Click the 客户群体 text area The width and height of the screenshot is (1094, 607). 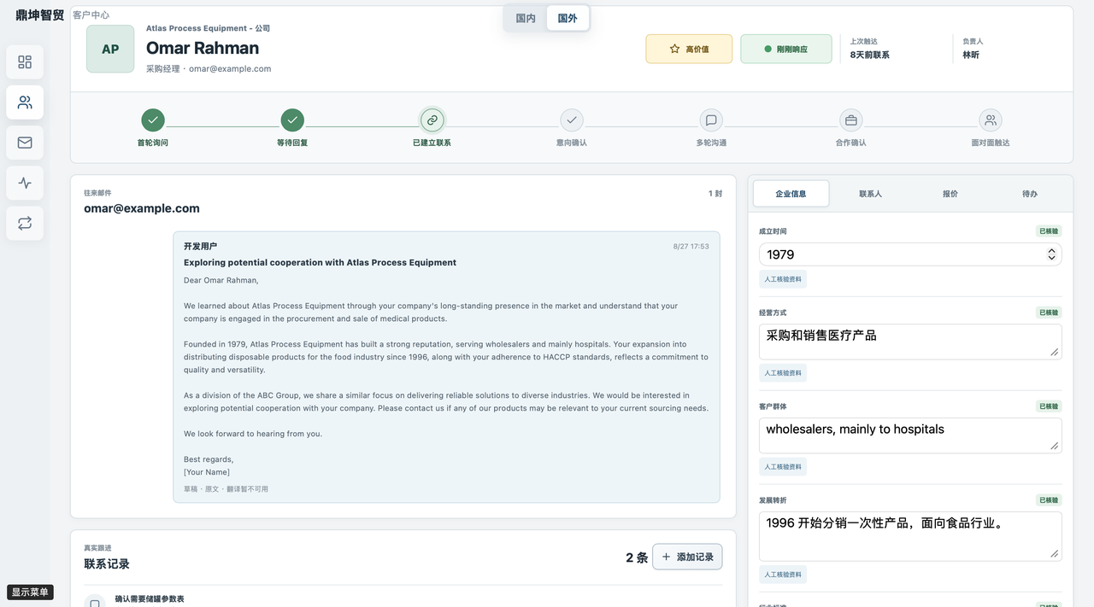click(910, 435)
